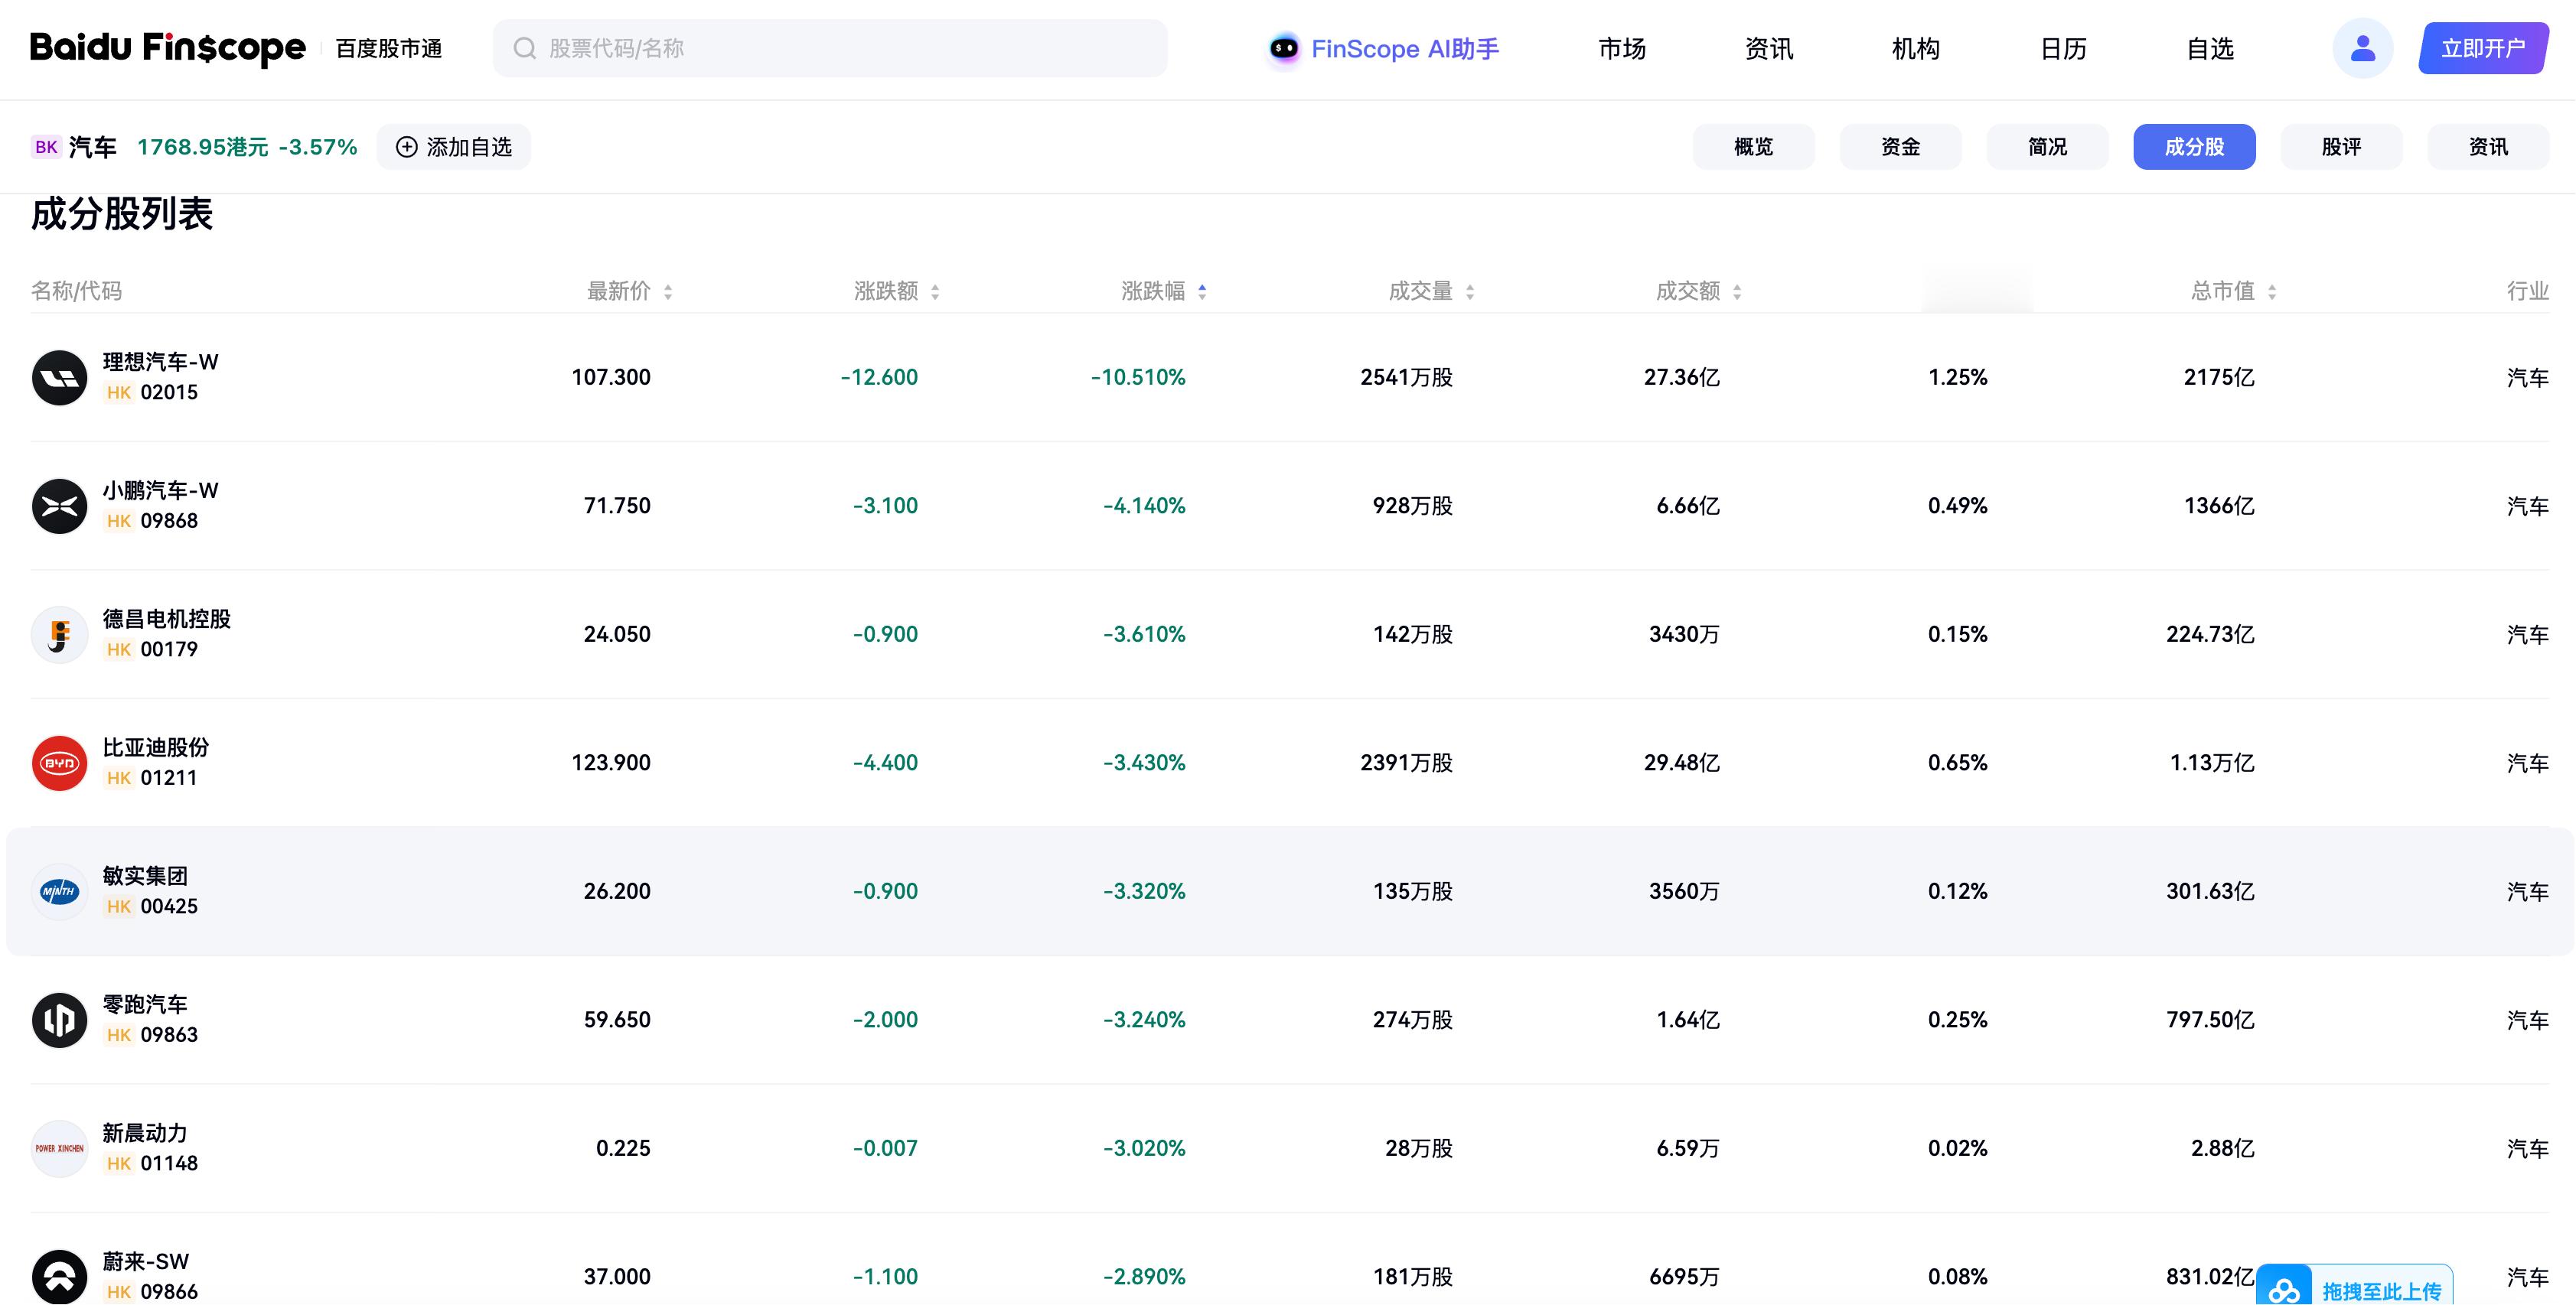Click the FinScope AI助手 link

(x=1405, y=48)
